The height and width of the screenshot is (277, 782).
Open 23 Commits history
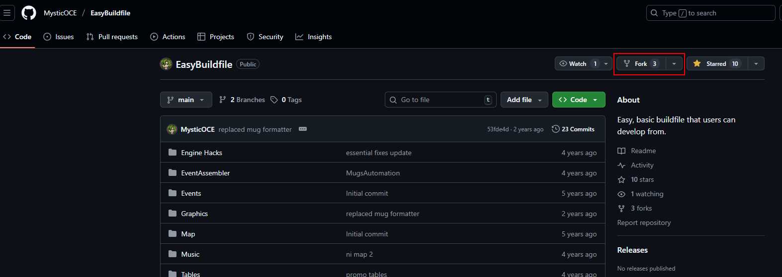573,129
